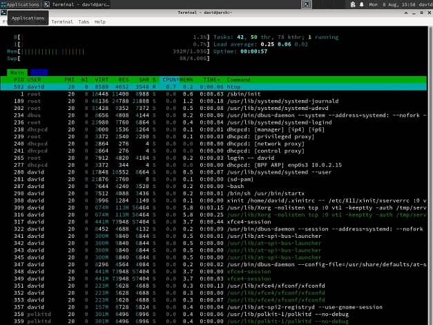Viewport: 433px width, 325px height.
Task: Click the terminal icon in the window title bar
Action: tap(3, 12)
